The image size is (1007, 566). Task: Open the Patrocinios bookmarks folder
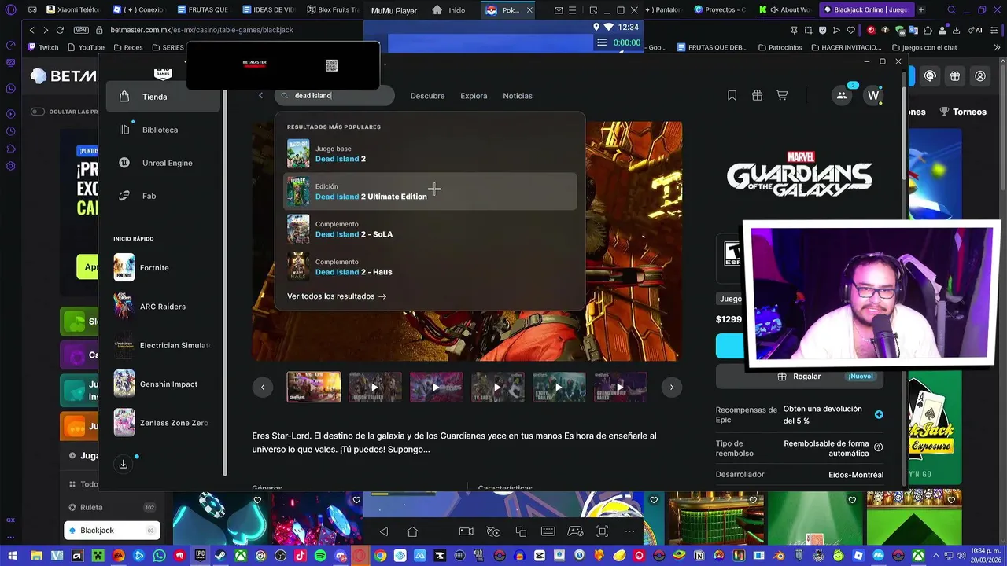coord(779,47)
